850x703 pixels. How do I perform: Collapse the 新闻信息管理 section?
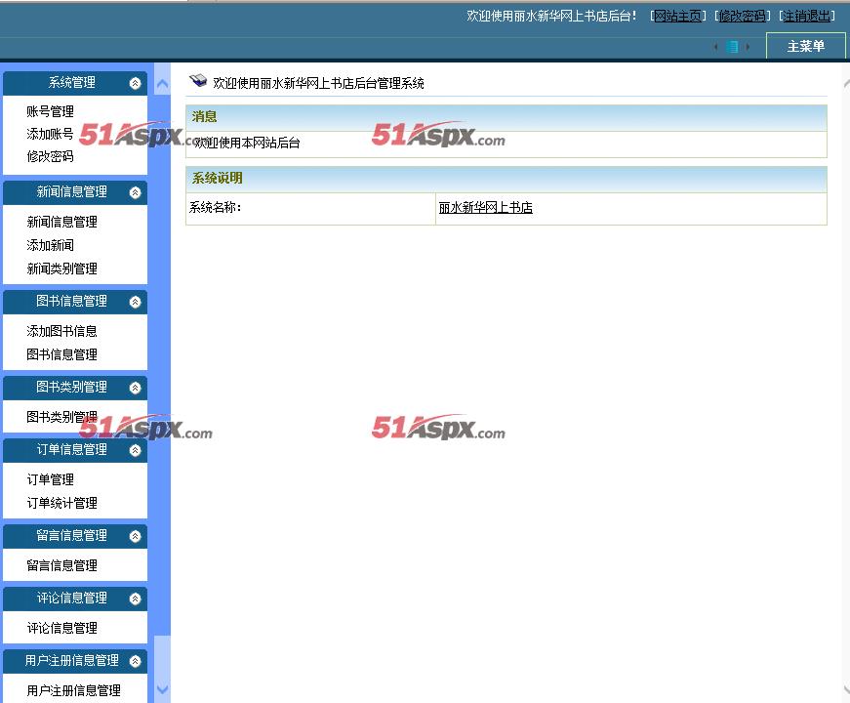click(x=135, y=192)
